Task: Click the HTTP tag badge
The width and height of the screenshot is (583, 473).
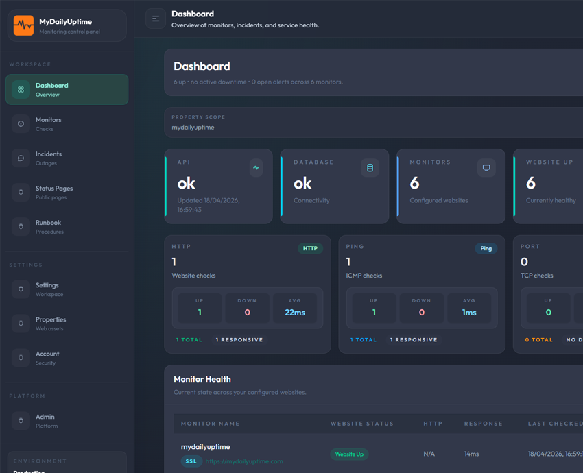Action: click(x=310, y=248)
